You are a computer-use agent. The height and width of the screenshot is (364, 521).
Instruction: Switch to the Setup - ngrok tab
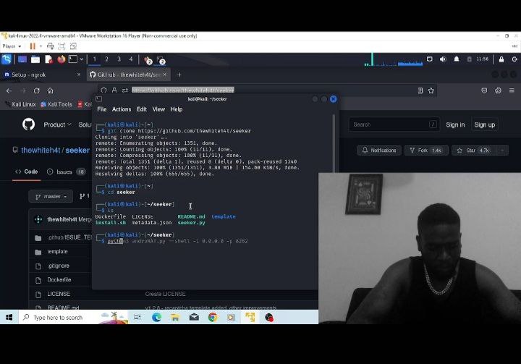[x=43, y=75]
